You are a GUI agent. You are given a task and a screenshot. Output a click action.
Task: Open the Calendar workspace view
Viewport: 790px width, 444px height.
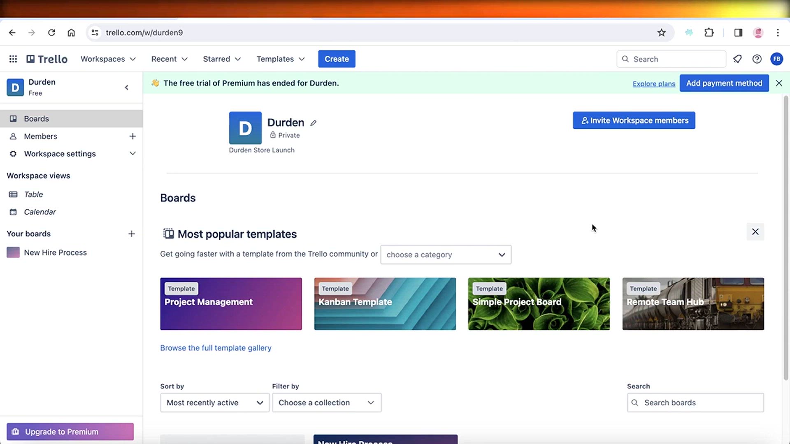(71, 212)
